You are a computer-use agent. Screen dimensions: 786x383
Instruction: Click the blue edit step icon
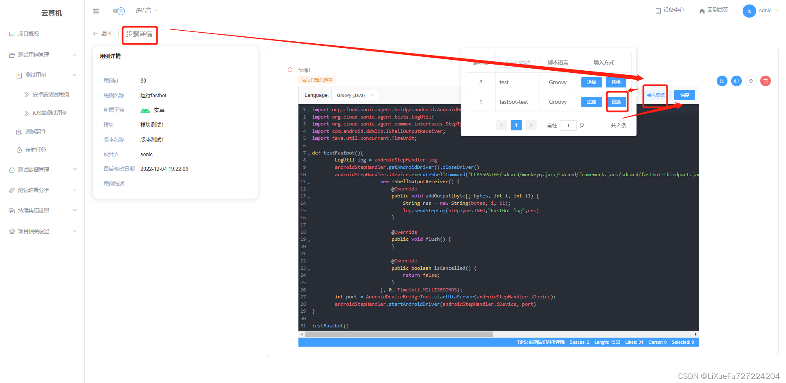tap(722, 81)
